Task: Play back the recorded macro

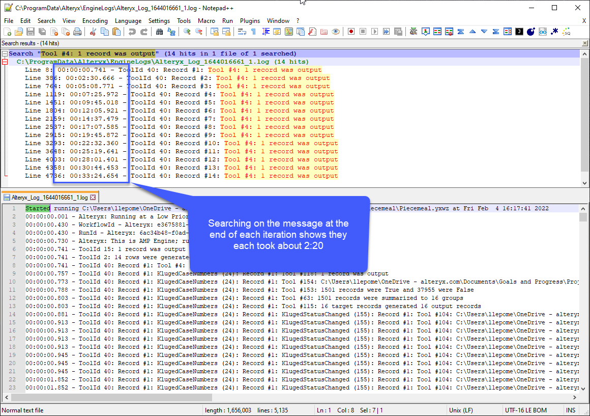Action: pos(374,32)
